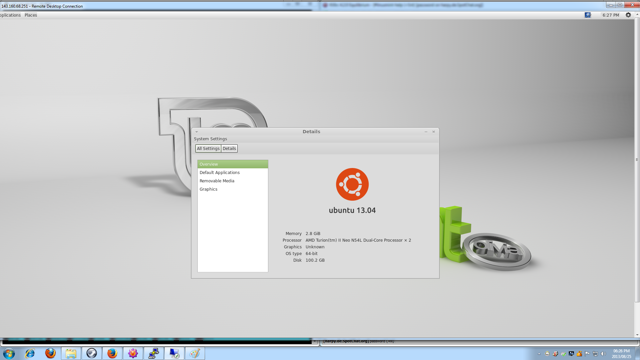
Task: Click the All Settings button
Action: click(208, 149)
